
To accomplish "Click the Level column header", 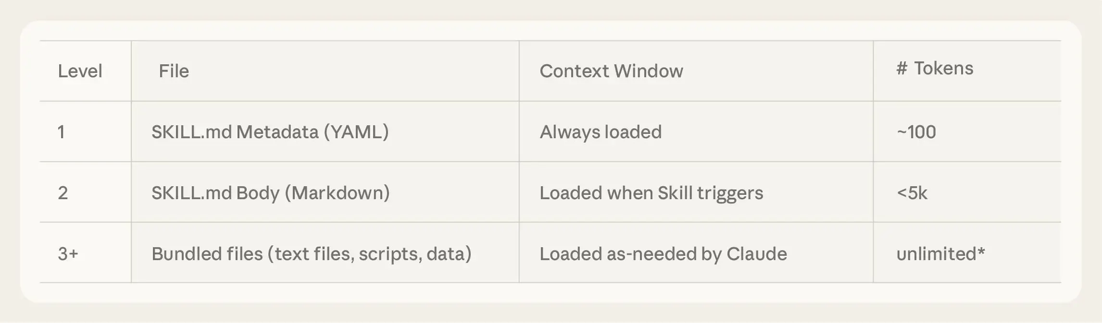I will (x=80, y=71).
